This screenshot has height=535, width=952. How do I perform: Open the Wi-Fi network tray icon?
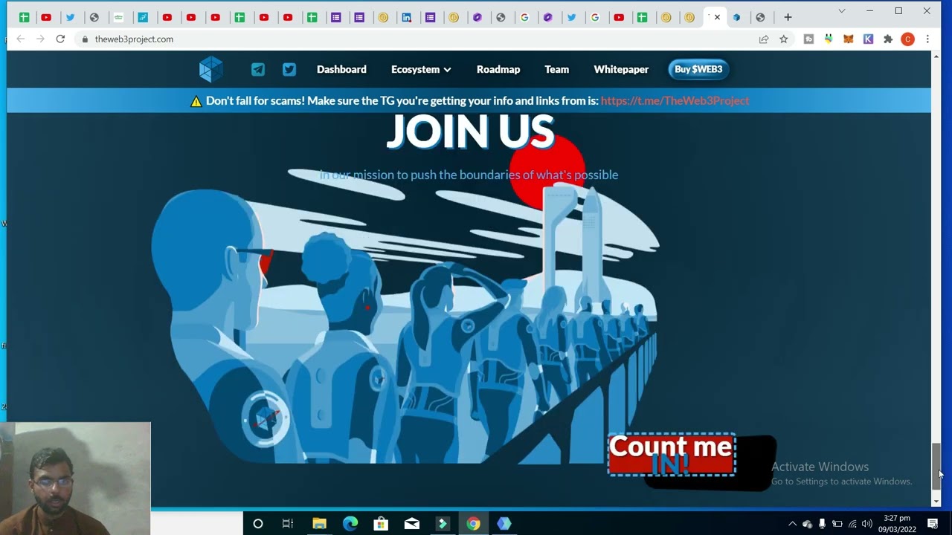click(x=852, y=524)
